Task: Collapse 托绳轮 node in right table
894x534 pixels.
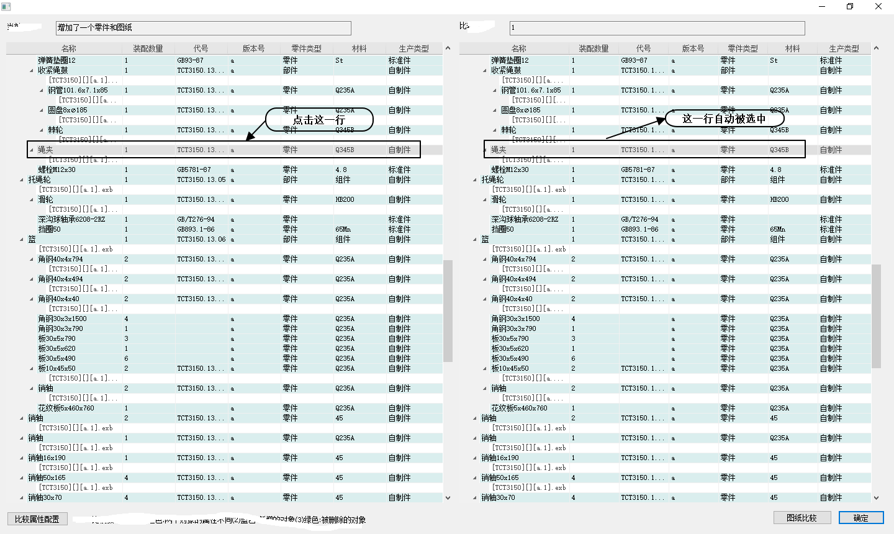Action: (476, 180)
